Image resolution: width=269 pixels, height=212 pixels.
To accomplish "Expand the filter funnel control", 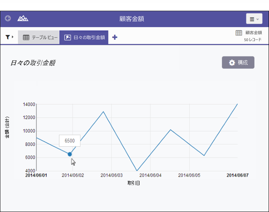I will 9,37.
